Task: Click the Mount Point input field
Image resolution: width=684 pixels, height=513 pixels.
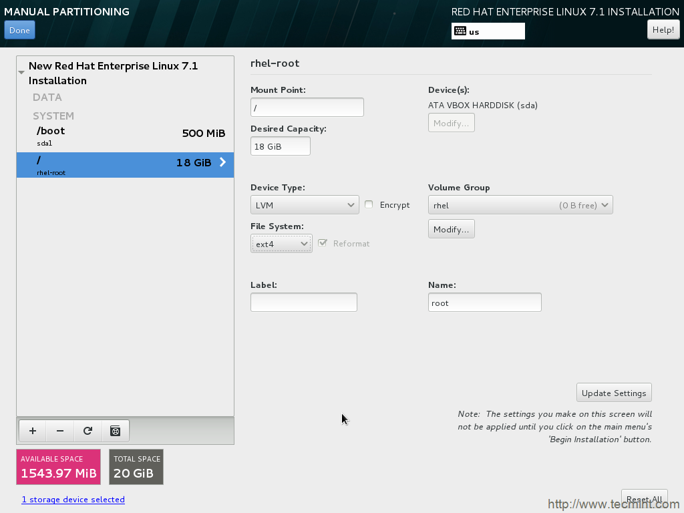Action: coord(307,108)
